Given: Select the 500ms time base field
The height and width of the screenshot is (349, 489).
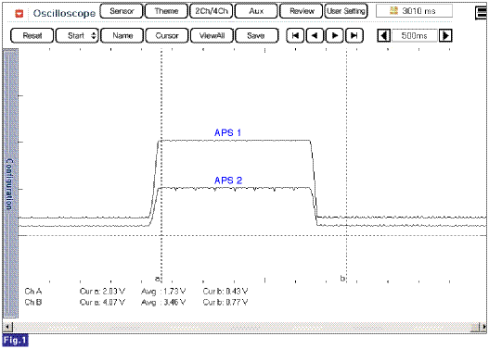Looking at the screenshot, I should click(414, 35).
